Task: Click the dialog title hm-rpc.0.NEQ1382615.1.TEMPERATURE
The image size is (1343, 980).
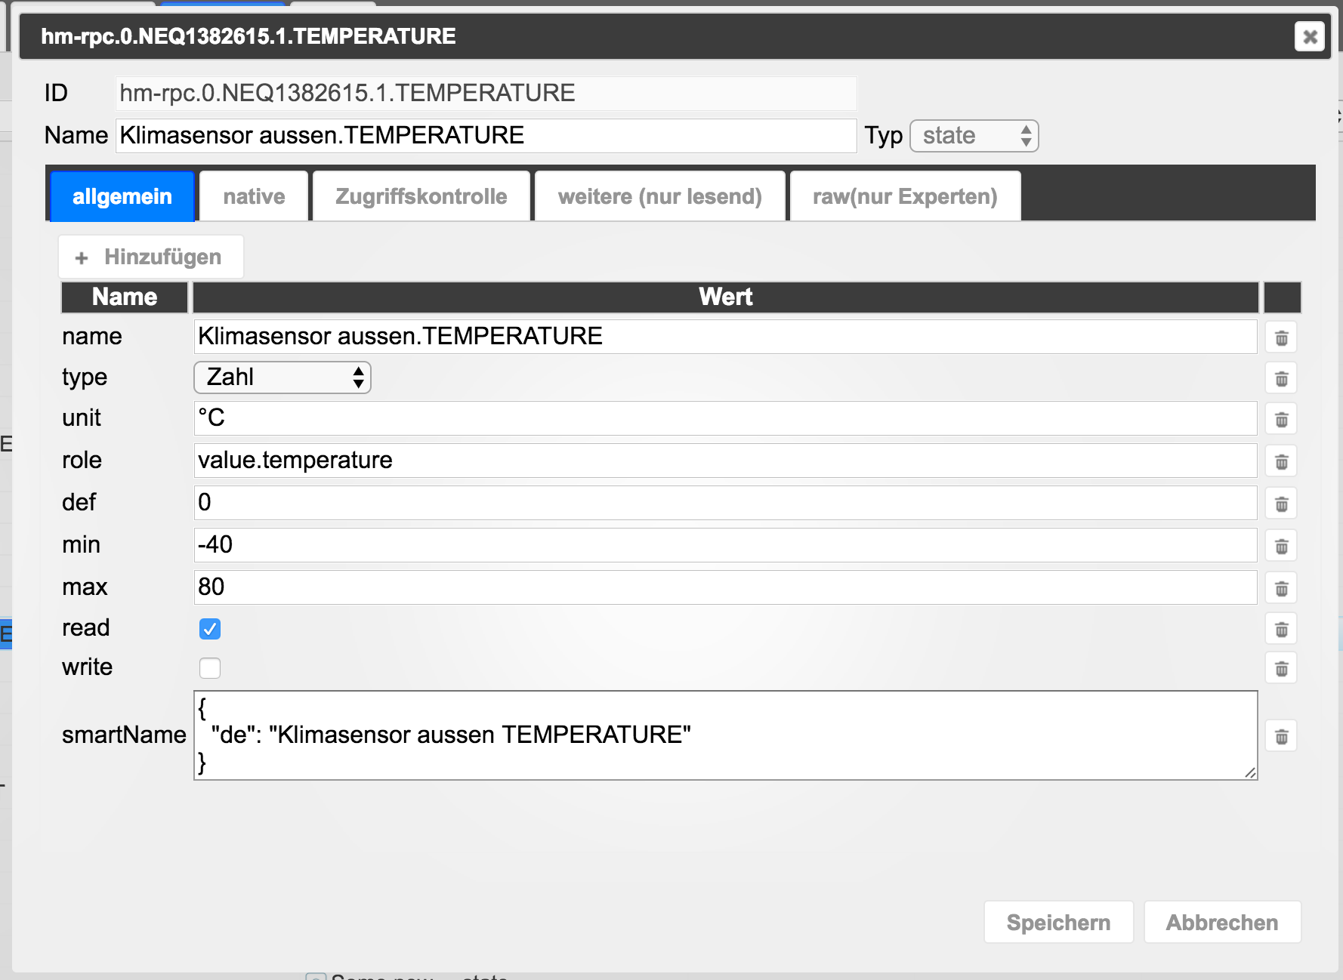Action: (x=249, y=36)
